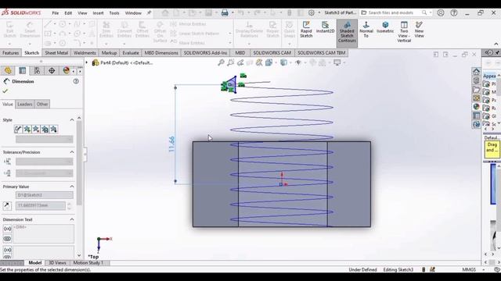The height and width of the screenshot is (281, 501).
Task: Click in the dimension value input field
Action: point(41,205)
